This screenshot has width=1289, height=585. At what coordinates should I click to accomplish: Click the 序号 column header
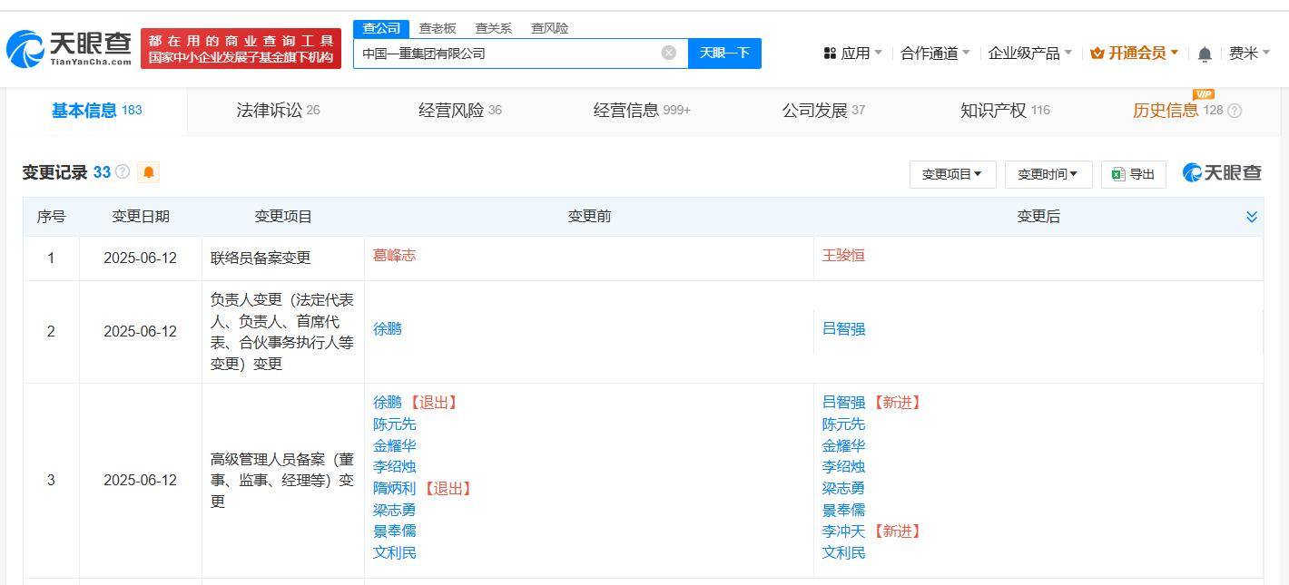pos(51,217)
